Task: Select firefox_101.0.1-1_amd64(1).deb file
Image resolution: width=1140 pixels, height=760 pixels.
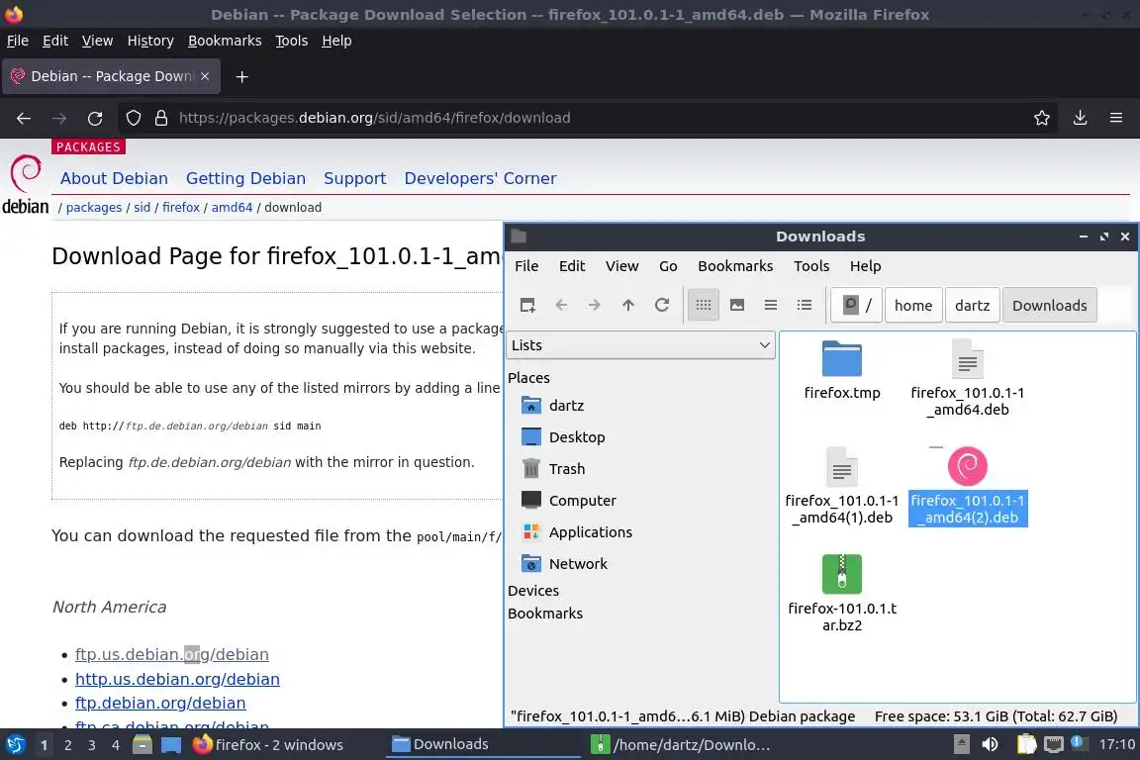Action: click(842, 487)
